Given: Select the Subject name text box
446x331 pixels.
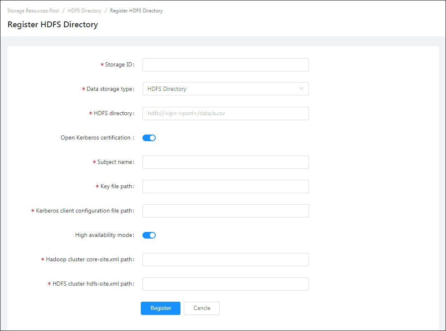Looking at the screenshot, I should point(225,162).
